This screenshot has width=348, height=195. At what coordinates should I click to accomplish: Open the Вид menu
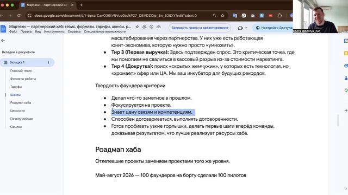pyautogui.click(x=38, y=31)
